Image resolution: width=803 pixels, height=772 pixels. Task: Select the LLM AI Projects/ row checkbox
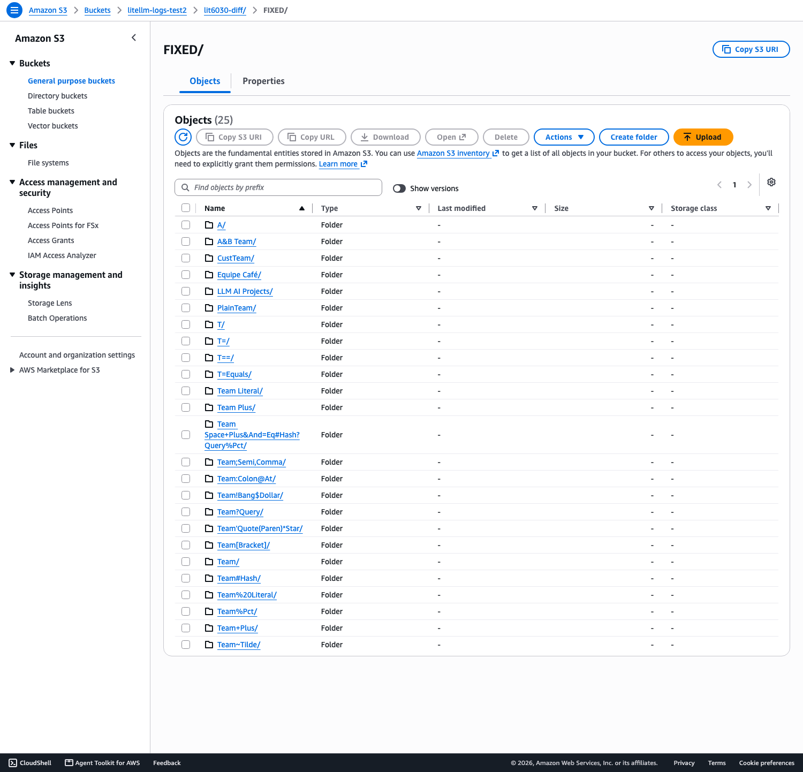186,291
